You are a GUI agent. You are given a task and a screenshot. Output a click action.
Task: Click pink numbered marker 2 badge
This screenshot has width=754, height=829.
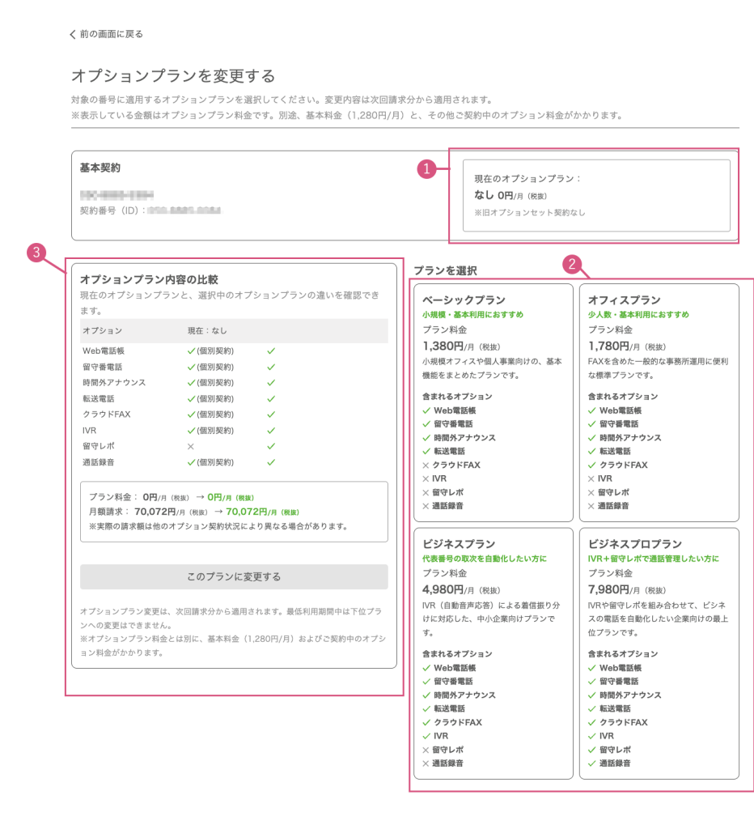(x=573, y=263)
